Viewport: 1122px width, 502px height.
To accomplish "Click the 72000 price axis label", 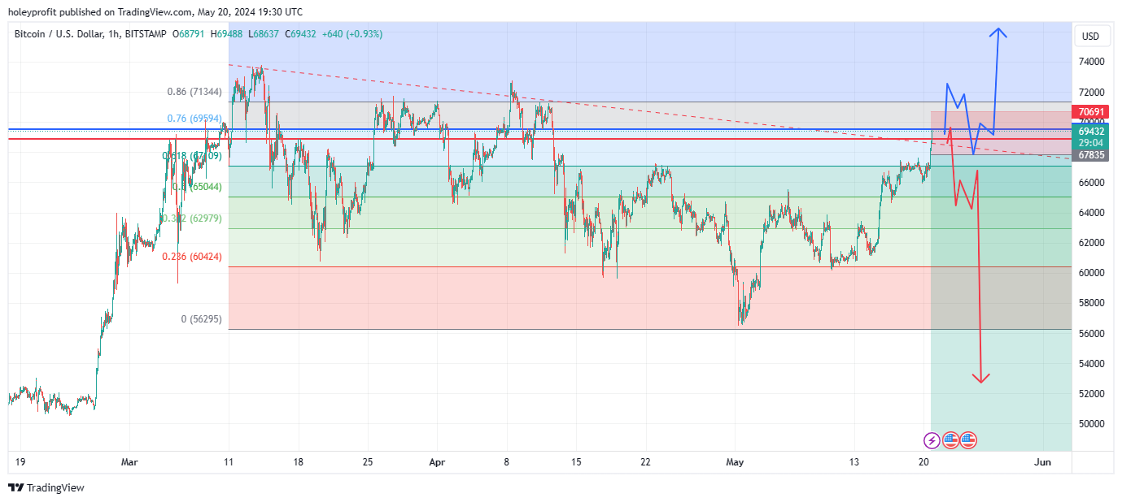I will (x=1091, y=92).
